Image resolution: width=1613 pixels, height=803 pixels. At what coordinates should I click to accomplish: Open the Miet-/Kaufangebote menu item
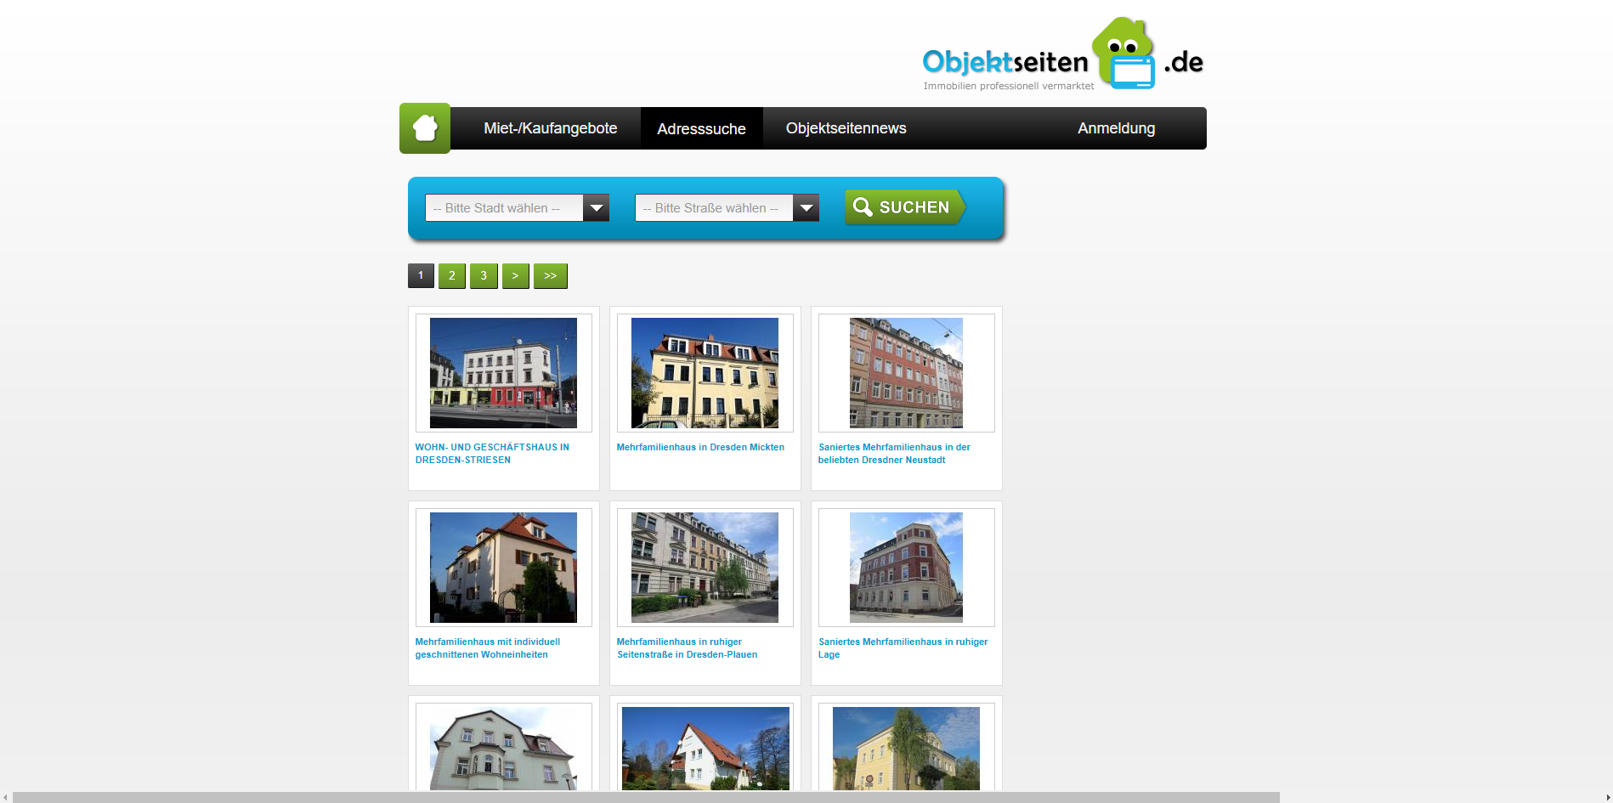click(550, 128)
